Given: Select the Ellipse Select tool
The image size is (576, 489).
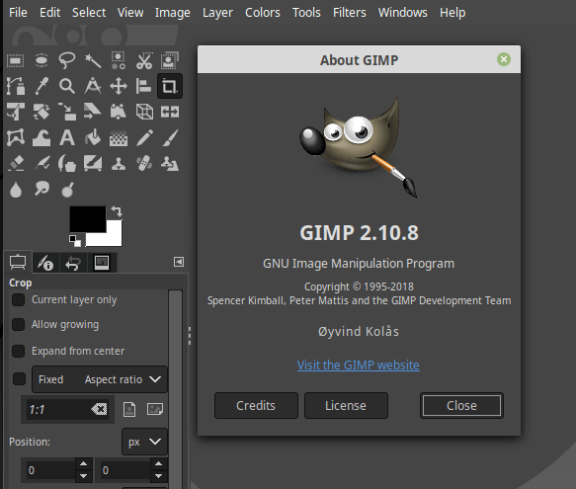Looking at the screenshot, I should [41, 60].
